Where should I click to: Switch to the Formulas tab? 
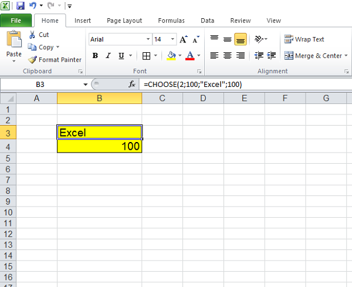[x=171, y=21]
